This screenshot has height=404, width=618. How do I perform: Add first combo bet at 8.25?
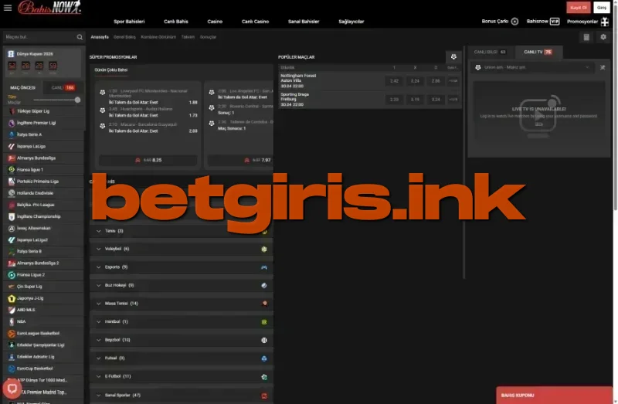(x=148, y=160)
